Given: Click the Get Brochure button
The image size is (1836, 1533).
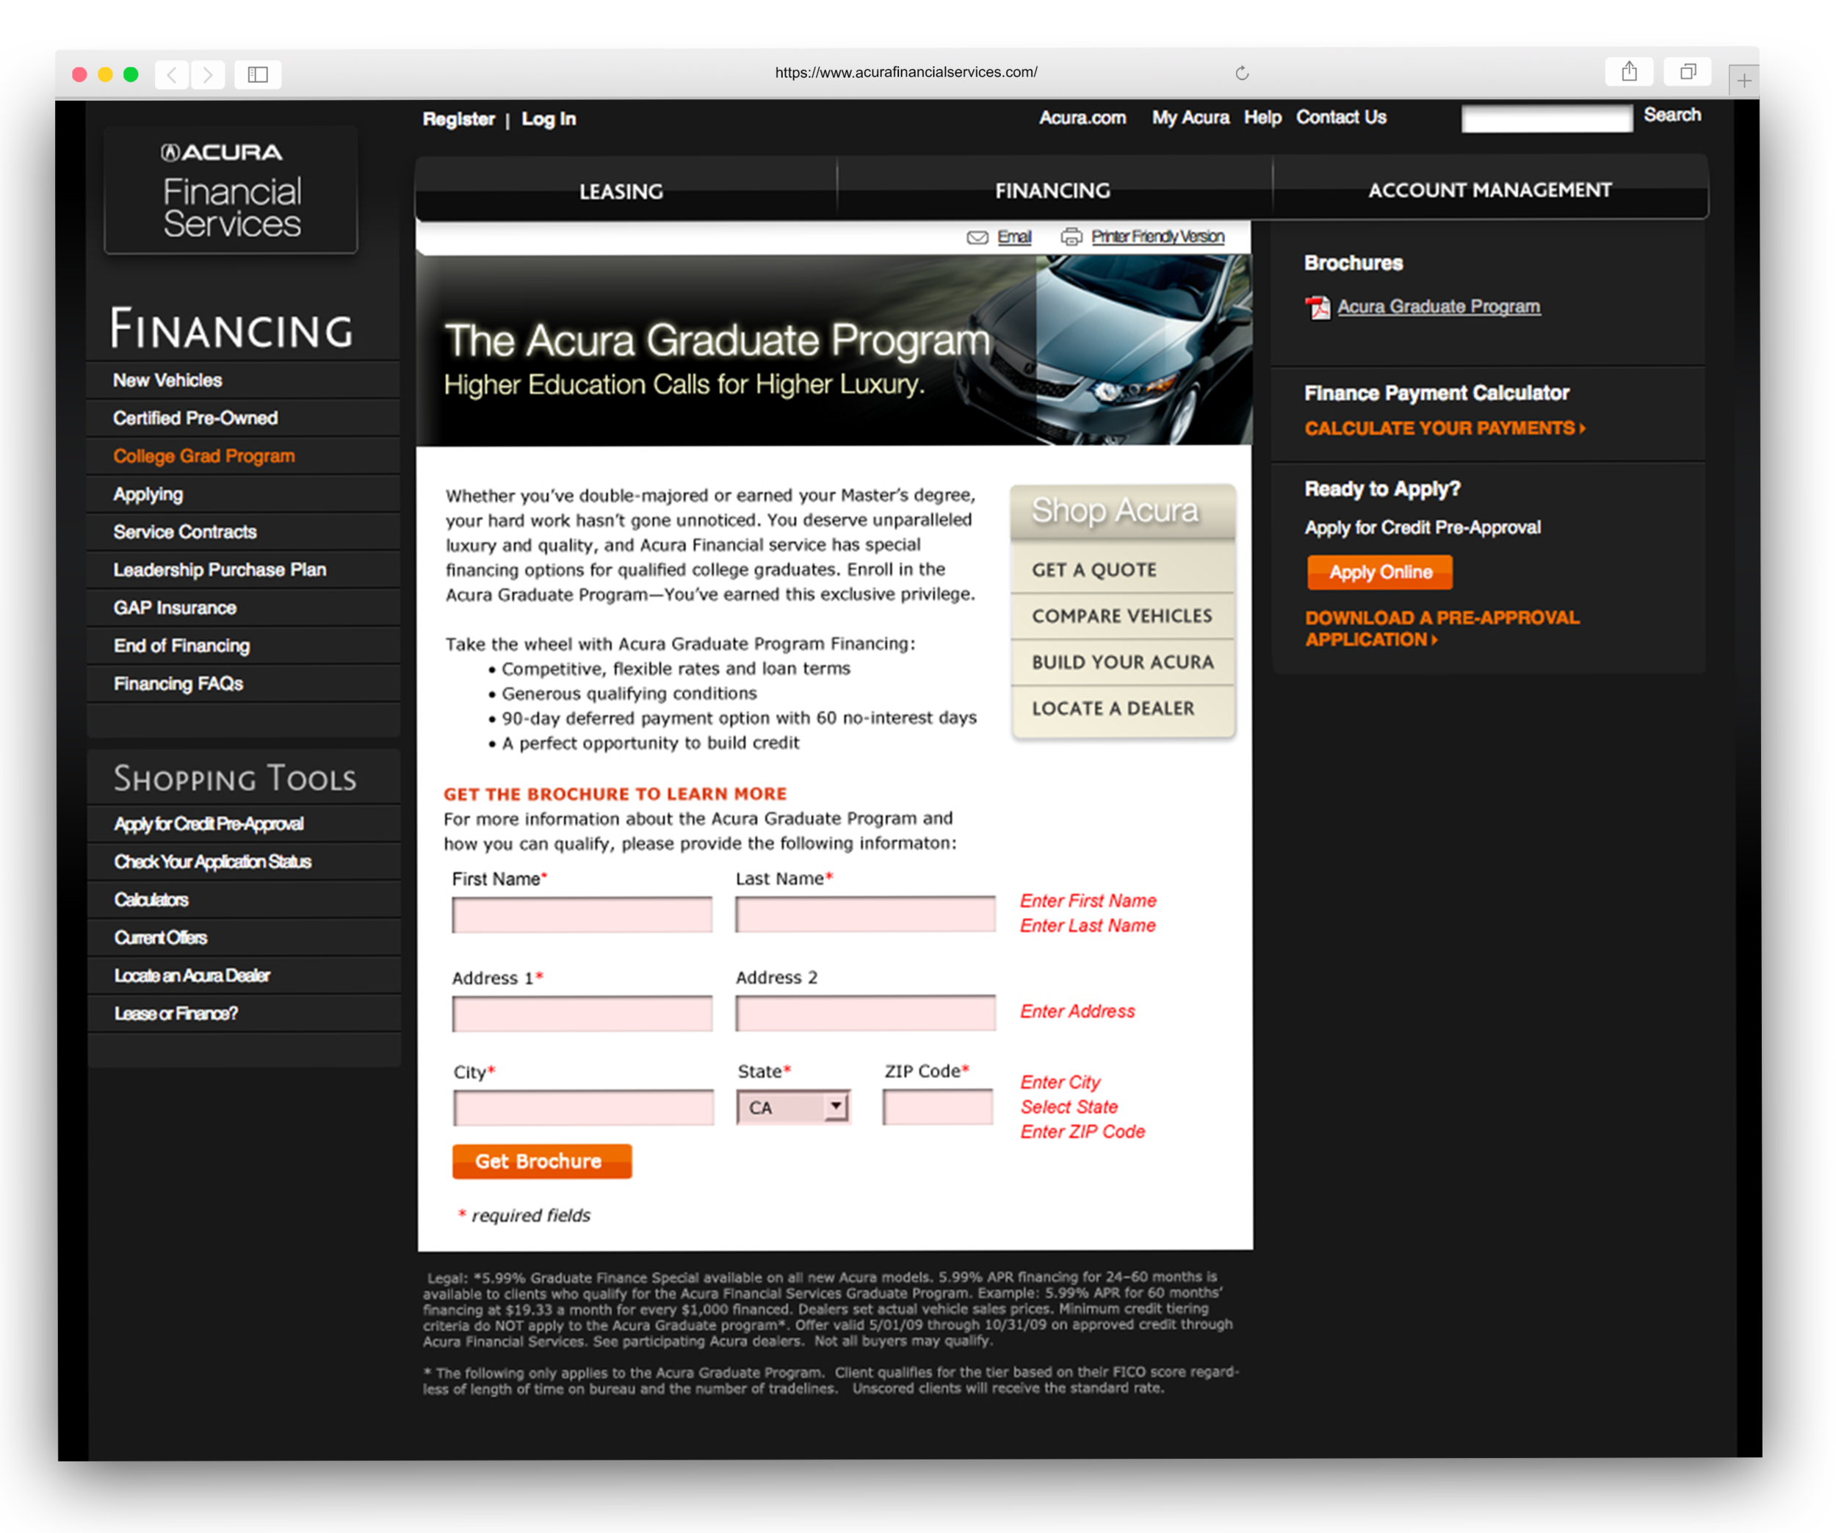Looking at the screenshot, I should click(x=541, y=1161).
